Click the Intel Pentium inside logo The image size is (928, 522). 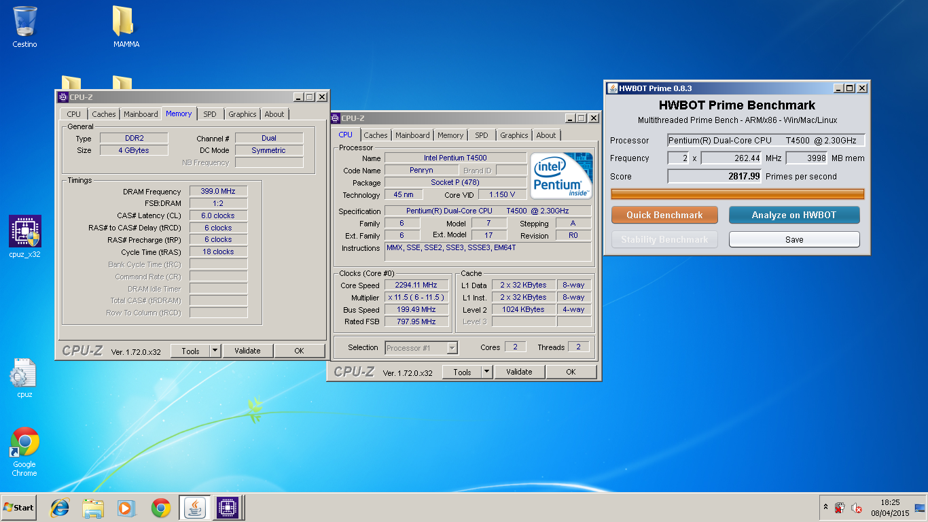tap(561, 176)
